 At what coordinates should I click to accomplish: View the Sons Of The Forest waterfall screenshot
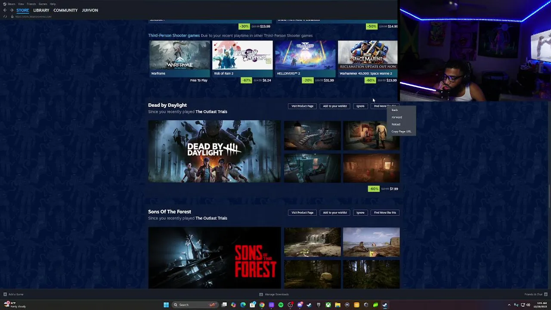pos(312,242)
